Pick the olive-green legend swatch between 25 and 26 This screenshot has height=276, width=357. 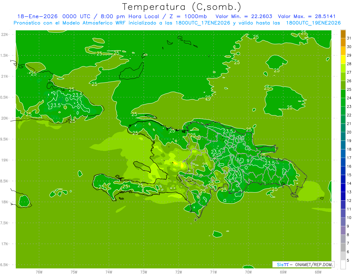343,85
